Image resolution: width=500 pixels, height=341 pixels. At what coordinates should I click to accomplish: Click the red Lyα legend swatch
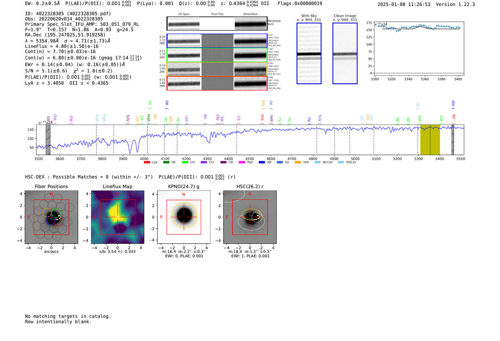pyautogui.click(x=147, y=162)
